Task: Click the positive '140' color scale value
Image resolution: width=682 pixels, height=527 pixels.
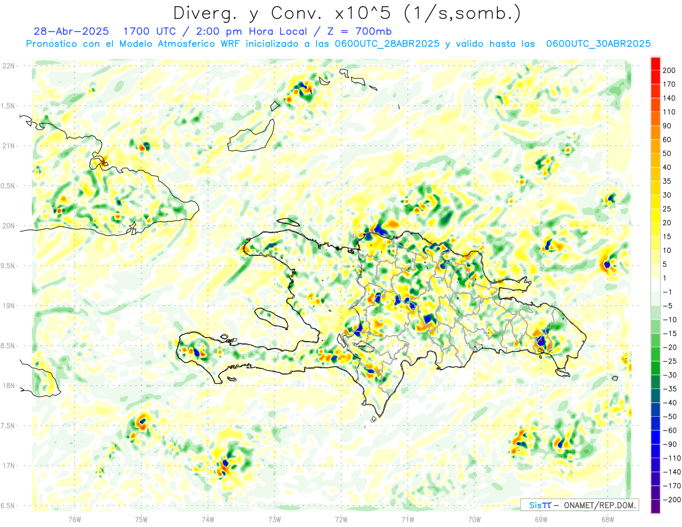Action: [670, 98]
